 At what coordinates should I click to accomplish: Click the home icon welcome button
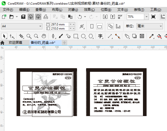pyautogui.click(x=2, y=43)
